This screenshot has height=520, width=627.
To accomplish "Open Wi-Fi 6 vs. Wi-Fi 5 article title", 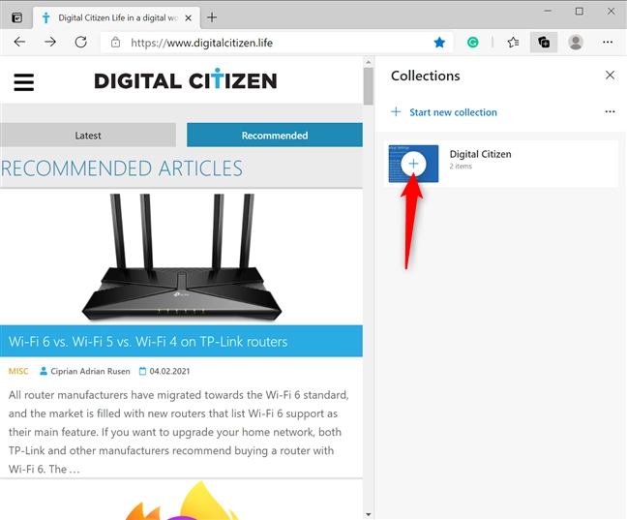I will [x=148, y=342].
